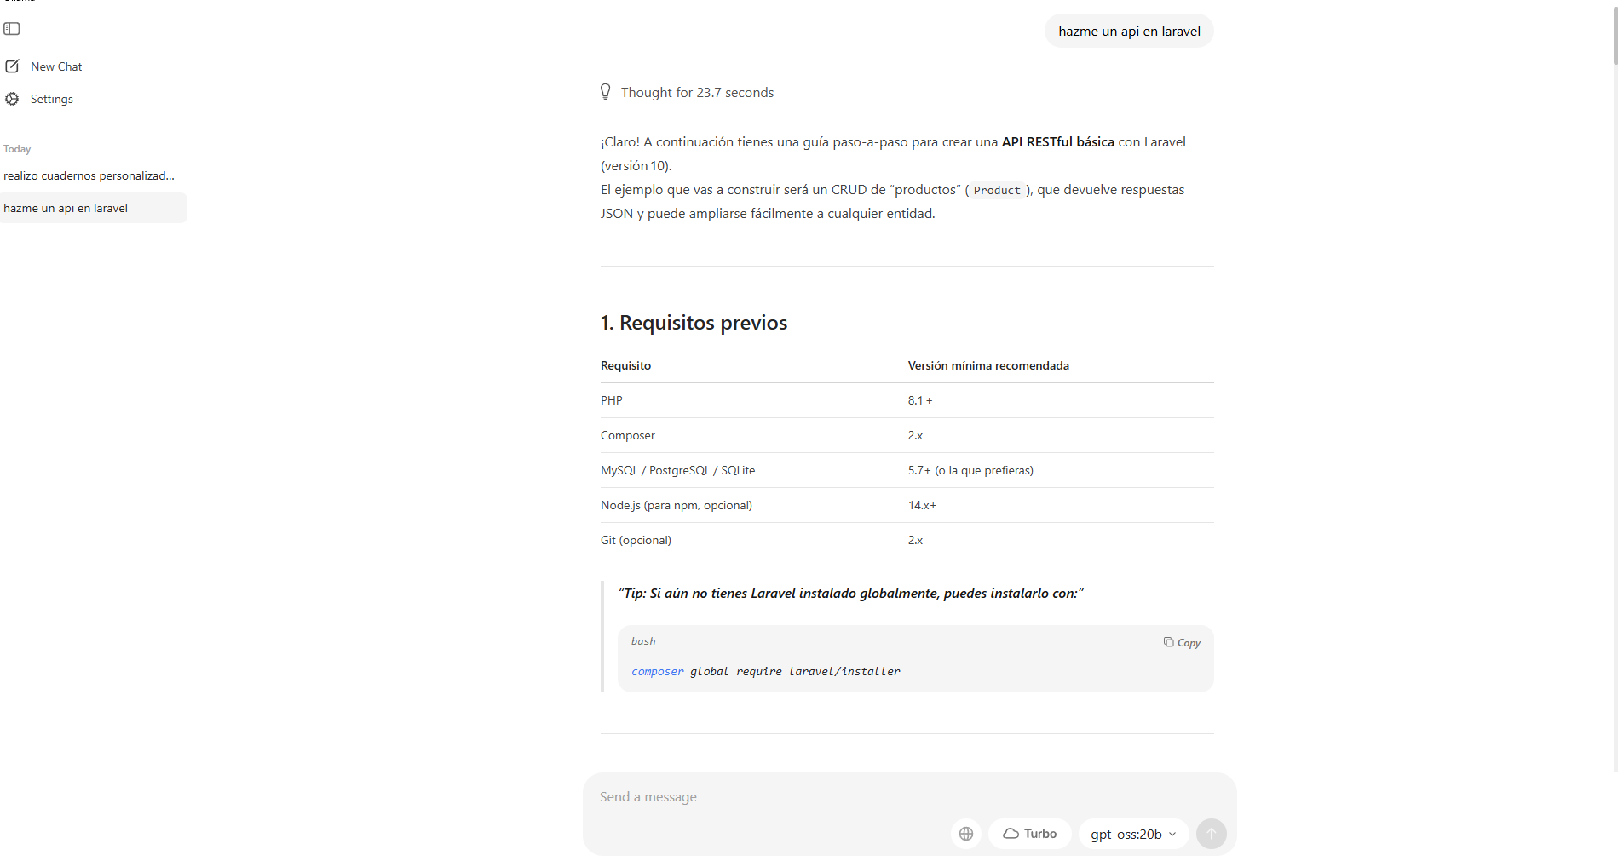Image resolution: width=1618 pixels, height=861 pixels.
Task: Click the lightbulb thought icon
Action: coord(606,92)
